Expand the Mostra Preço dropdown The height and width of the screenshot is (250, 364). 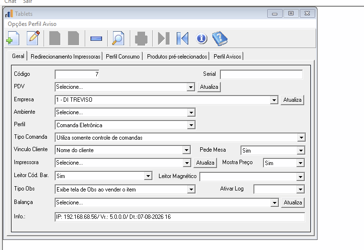[300, 163]
